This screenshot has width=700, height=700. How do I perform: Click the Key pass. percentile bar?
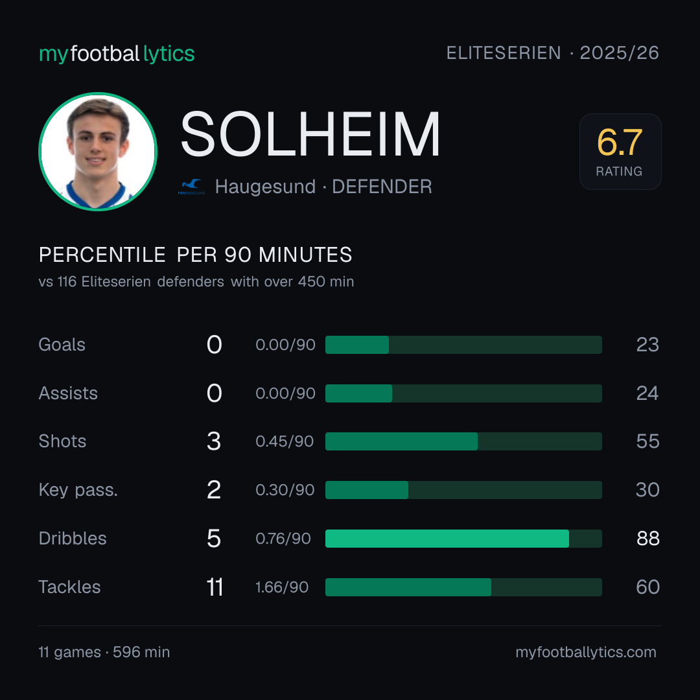pos(463,490)
